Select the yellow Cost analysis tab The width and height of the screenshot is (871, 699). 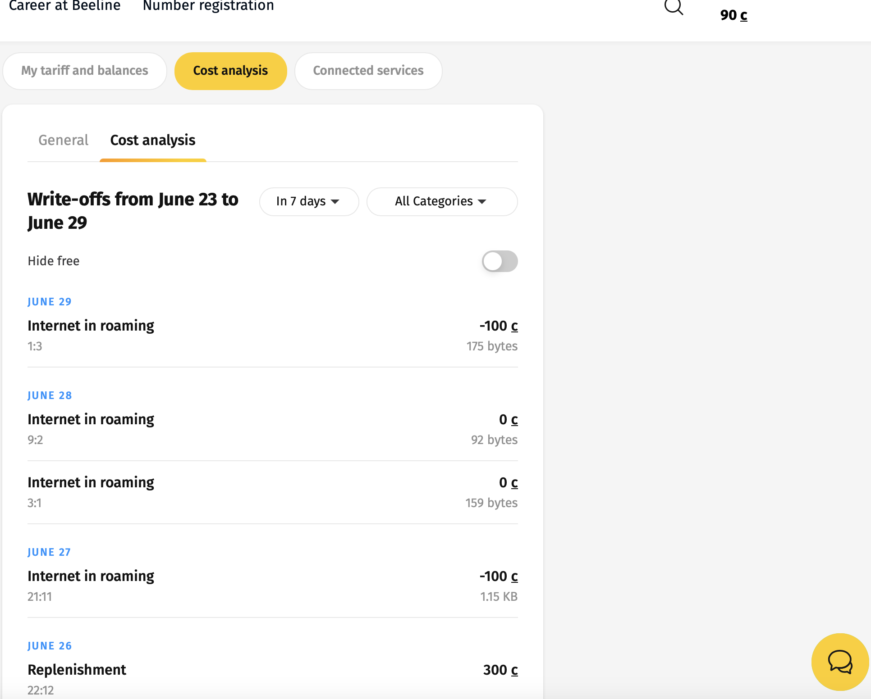(230, 71)
